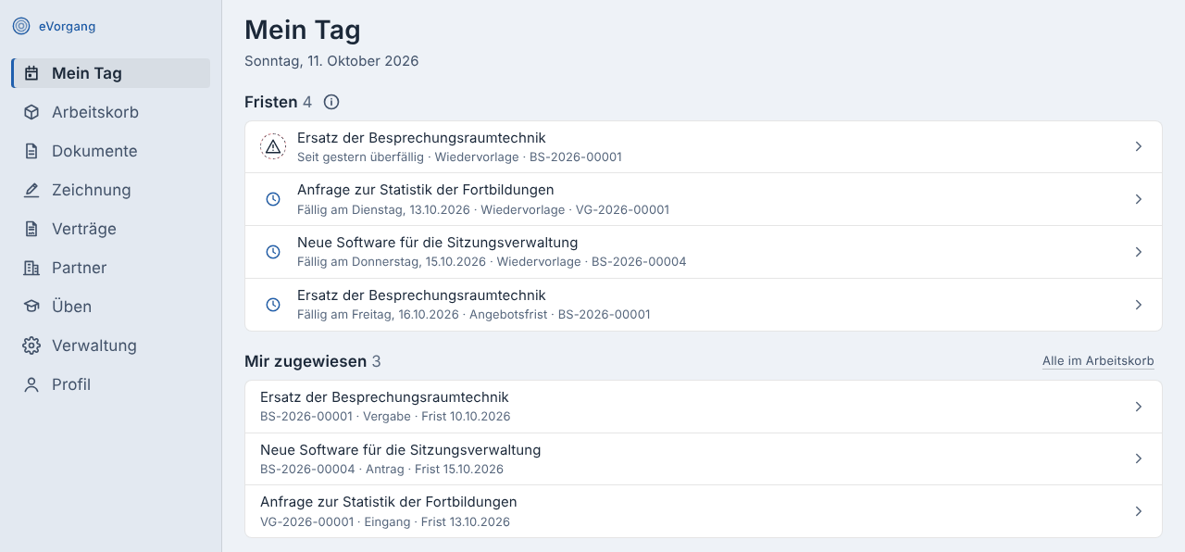Click the text Fällig am Donnerstag, 15.10.2026

tap(392, 262)
